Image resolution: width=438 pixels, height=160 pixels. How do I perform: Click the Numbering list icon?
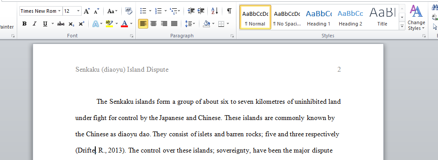pyautogui.click(x=158, y=11)
